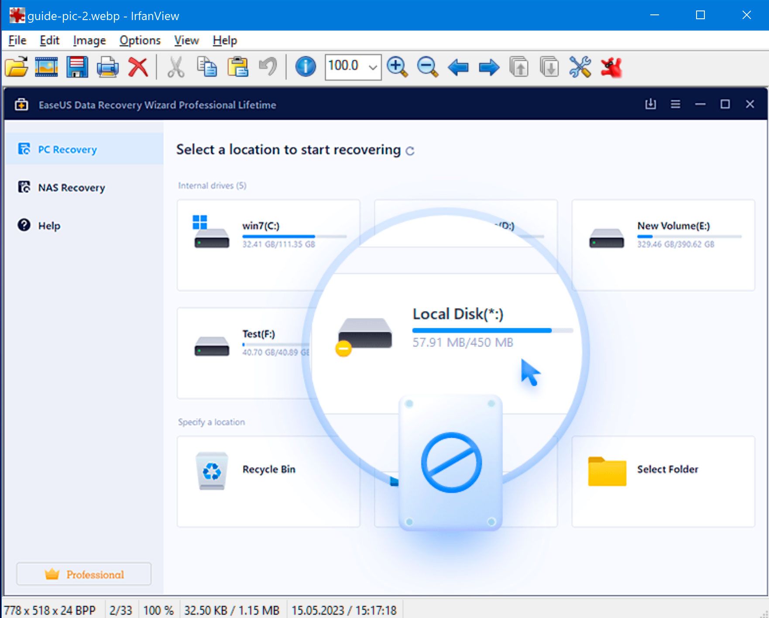This screenshot has width=769, height=618.
Task: Click the 778 x 518 x 24 BPP status
Action: pyautogui.click(x=50, y=610)
